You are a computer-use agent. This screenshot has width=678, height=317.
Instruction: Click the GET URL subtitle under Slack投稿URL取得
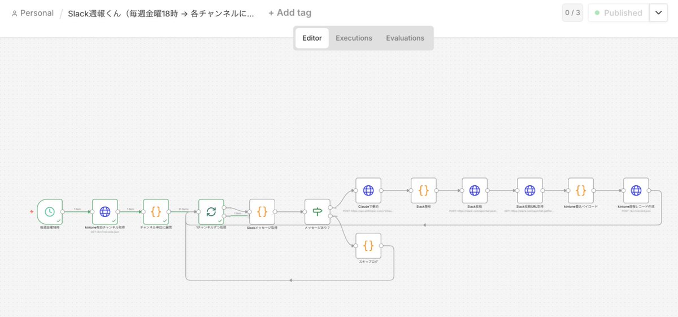[530, 211]
